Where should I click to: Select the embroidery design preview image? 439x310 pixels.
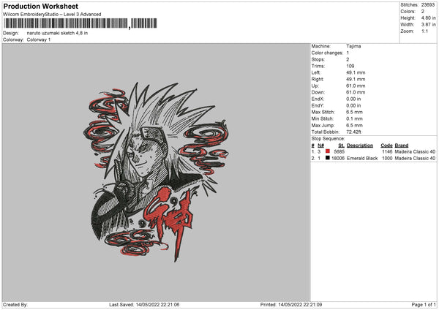(157, 172)
